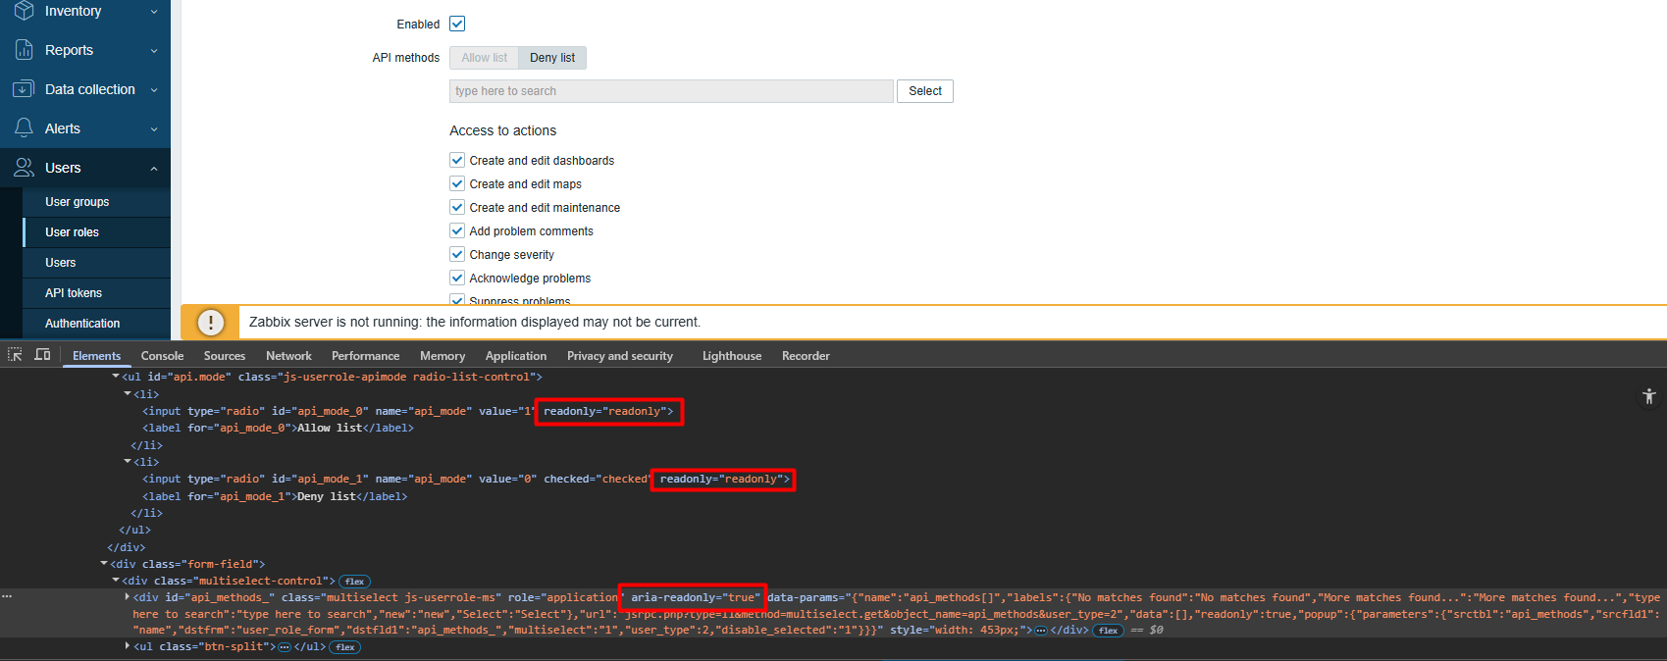Click the Alerts bell icon
Viewport: 1667px width, 661px height.
coord(24,128)
